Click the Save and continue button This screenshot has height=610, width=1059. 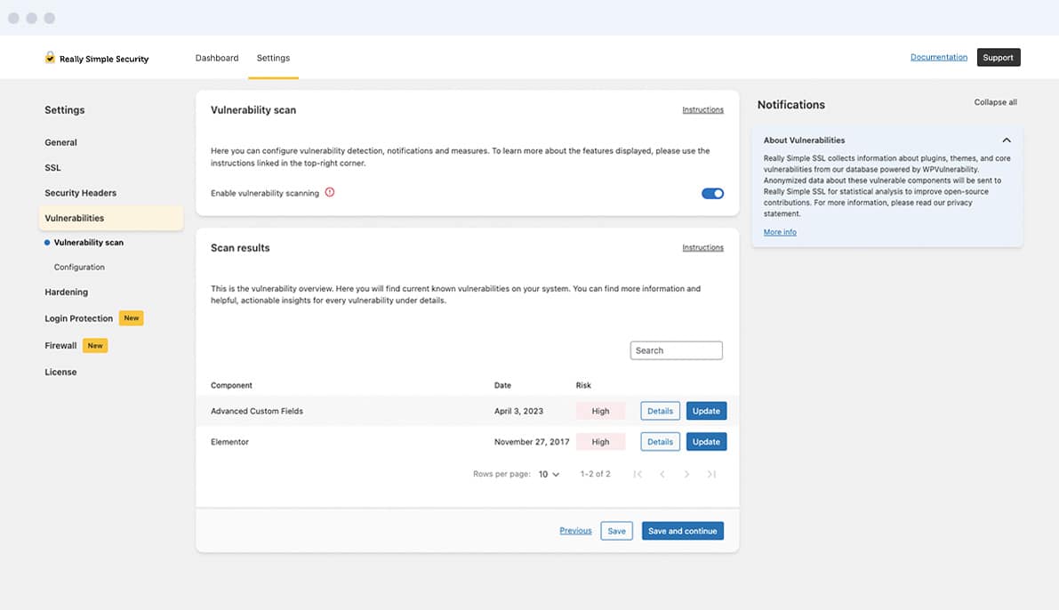(682, 531)
